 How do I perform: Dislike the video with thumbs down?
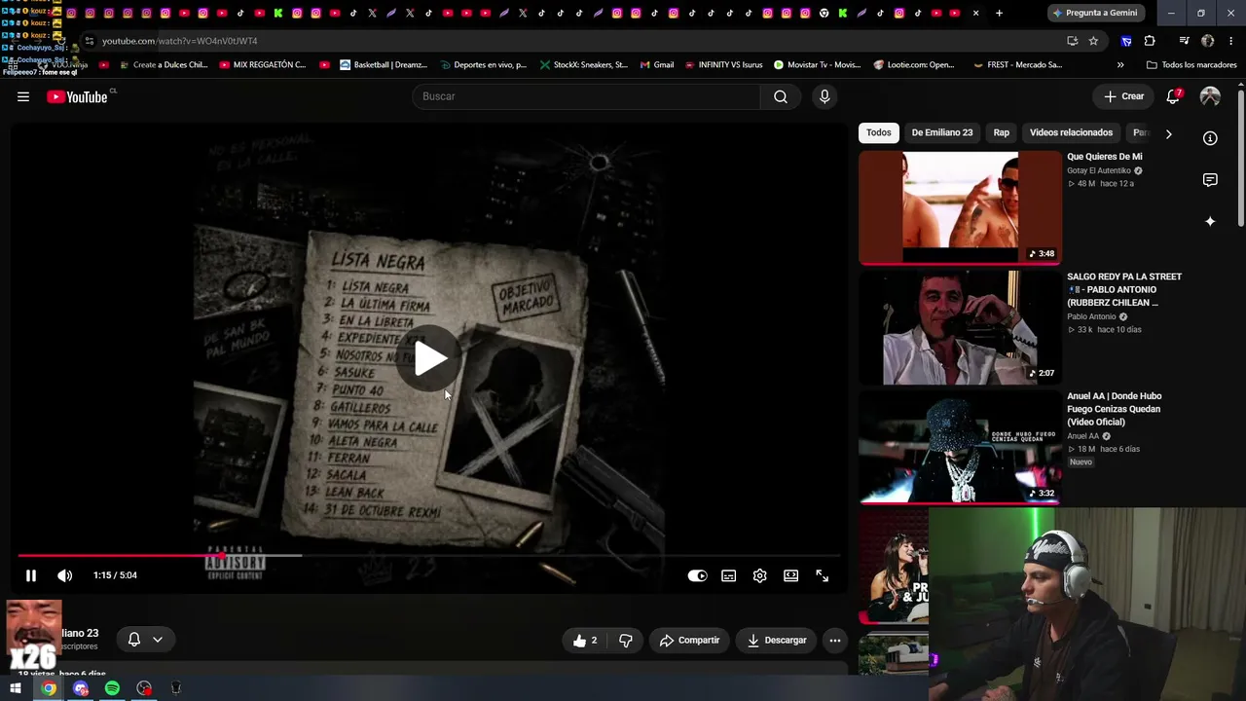626,640
